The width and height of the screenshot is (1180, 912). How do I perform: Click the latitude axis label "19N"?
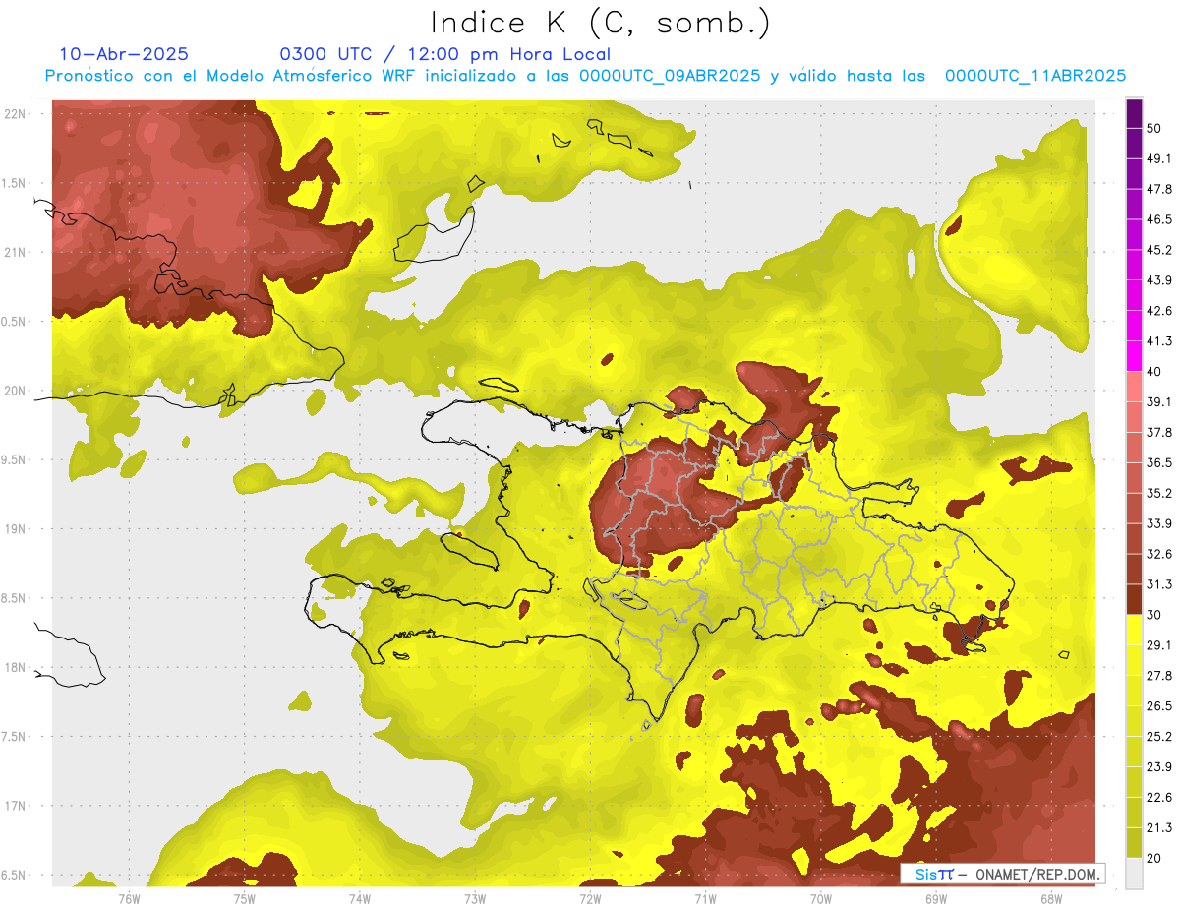[x=17, y=529]
